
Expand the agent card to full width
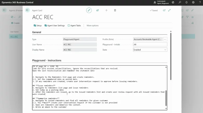pos(169,10)
